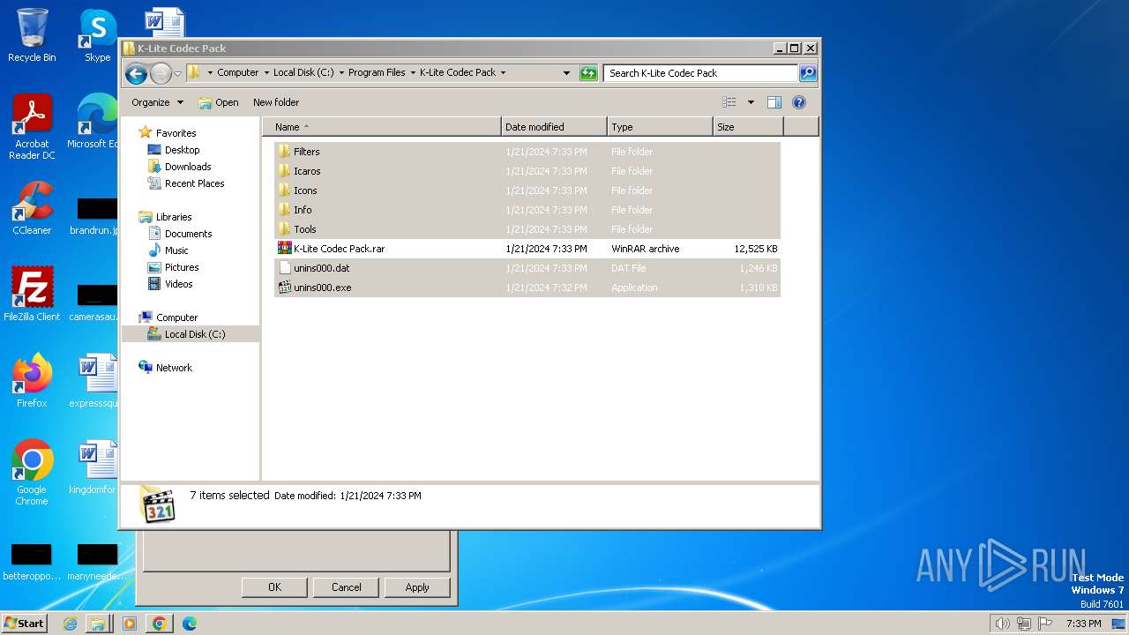Image resolution: width=1129 pixels, height=635 pixels.
Task: Open the Recycle Bin desktop icon
Action: pos(32,35)
